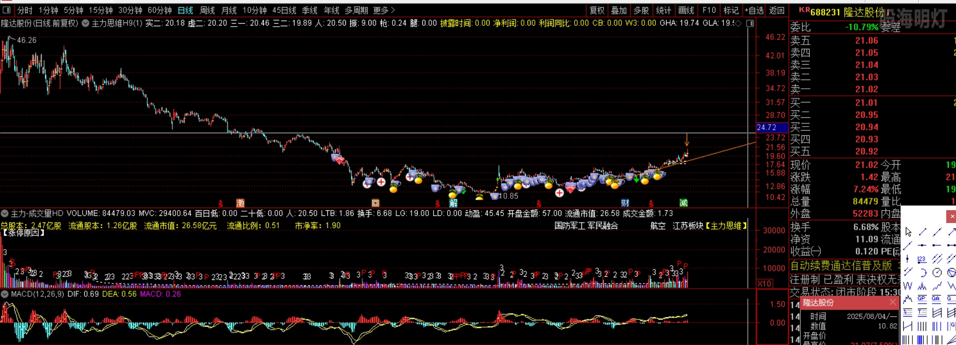This screenshot has width=956, height=345.
Task: Pick the I23 wave-count label tool
Action: (x=922, y=259)
